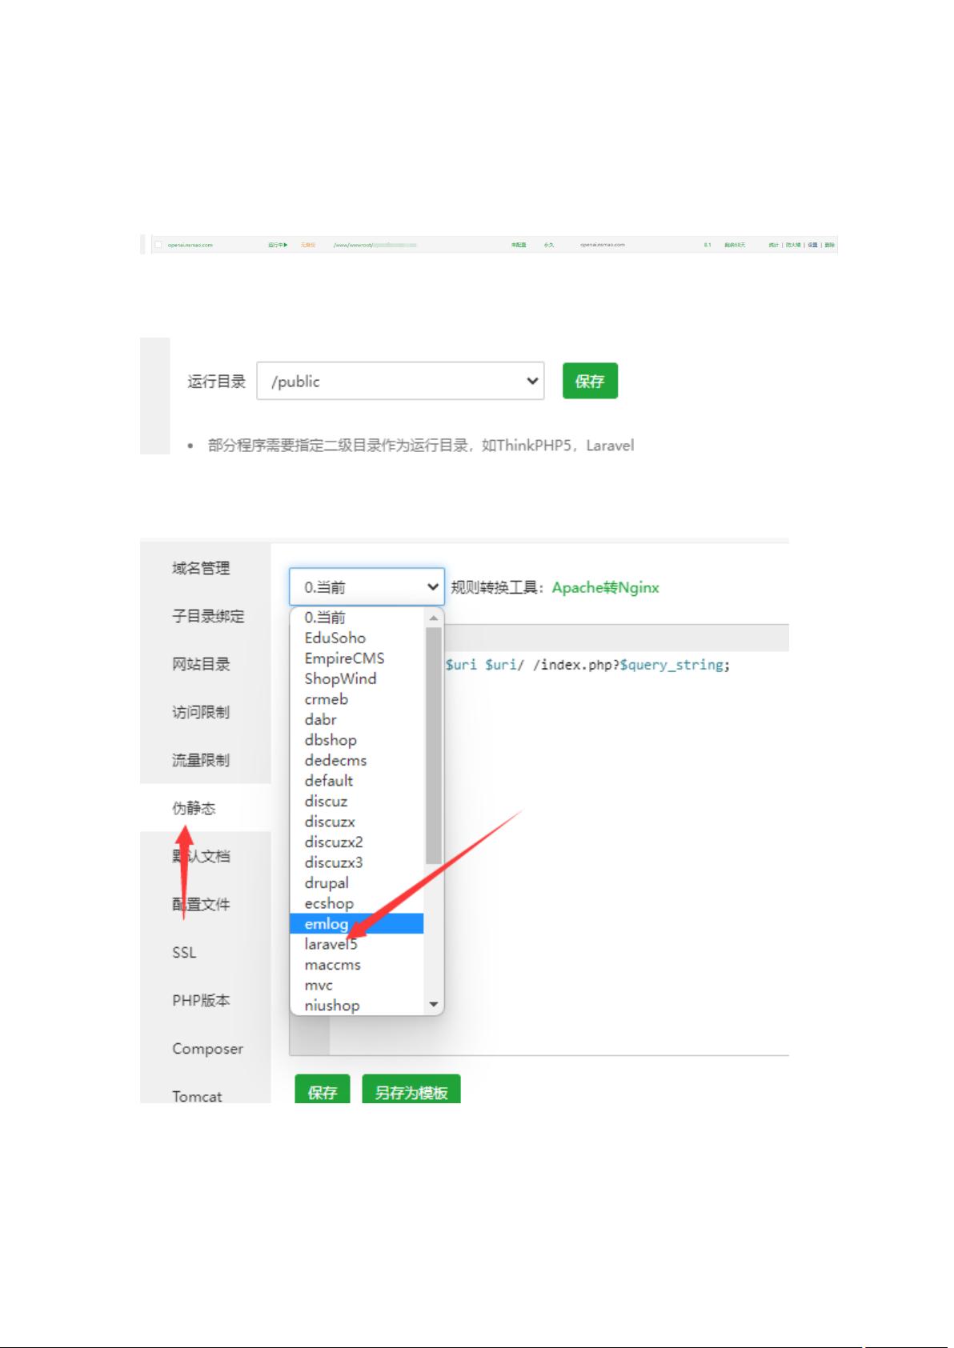The image size is (954, 1348).
Task: Choose the niushop rewrite template
Action: click(357, 1005)
